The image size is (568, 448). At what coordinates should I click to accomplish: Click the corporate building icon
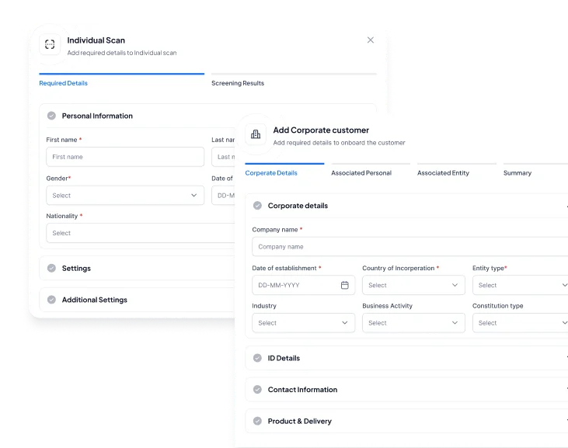(x=256, y=134)
